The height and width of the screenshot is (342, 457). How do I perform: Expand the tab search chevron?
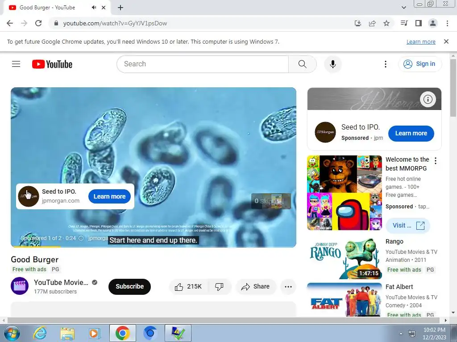[x=404, y=8]
